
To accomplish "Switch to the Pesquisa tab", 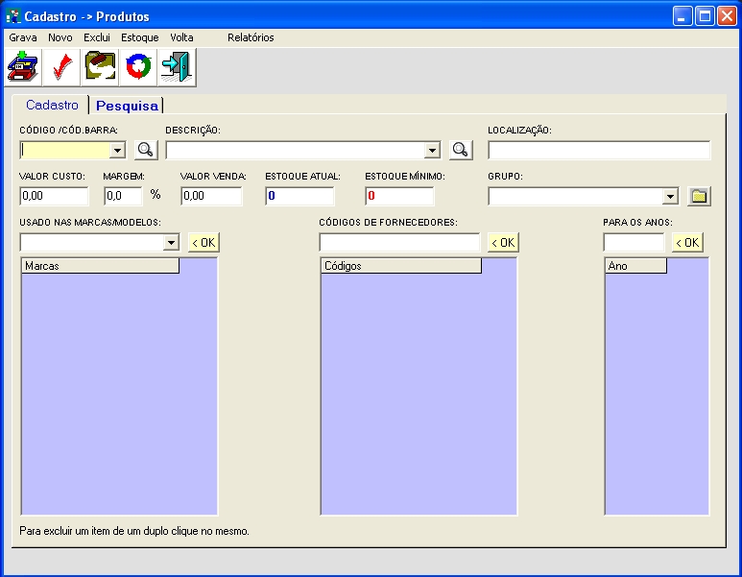I will click(127, 106).
